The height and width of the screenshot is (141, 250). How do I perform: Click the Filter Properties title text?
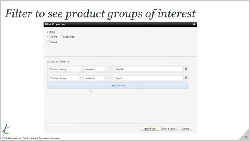pos(55,24)
